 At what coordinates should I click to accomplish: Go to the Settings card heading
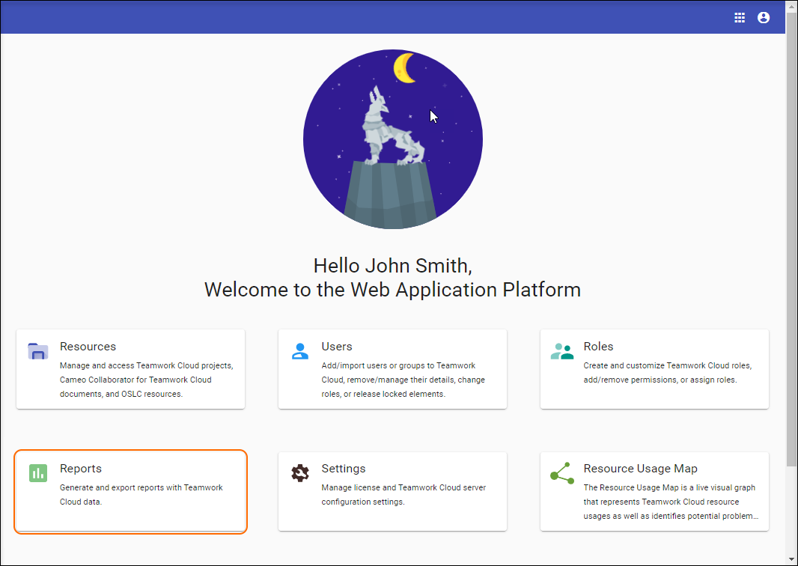click(344, 469)
